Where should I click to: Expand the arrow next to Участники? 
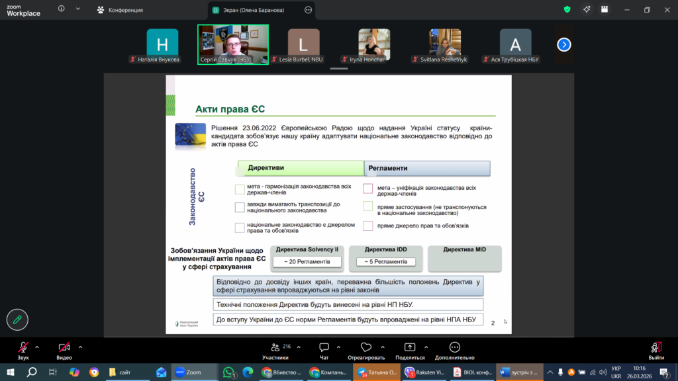(x=297, y=347)
